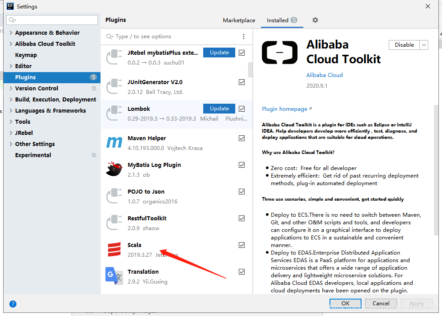Uncheck JRebel mybatisPlus extension checkbox
The height and width of the screenshot is (316, 442).
pos(241,53)
